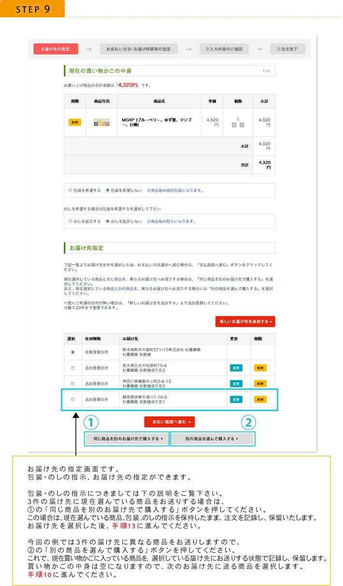Click 同じ商品を別のお届け先で購入する button
The width and height of the screenshot is (343, 586).
coord(128,439)
